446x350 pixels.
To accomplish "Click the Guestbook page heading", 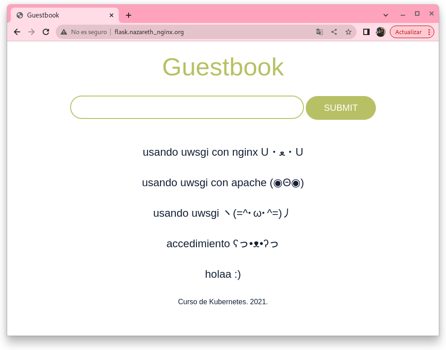I will point(223,67).
